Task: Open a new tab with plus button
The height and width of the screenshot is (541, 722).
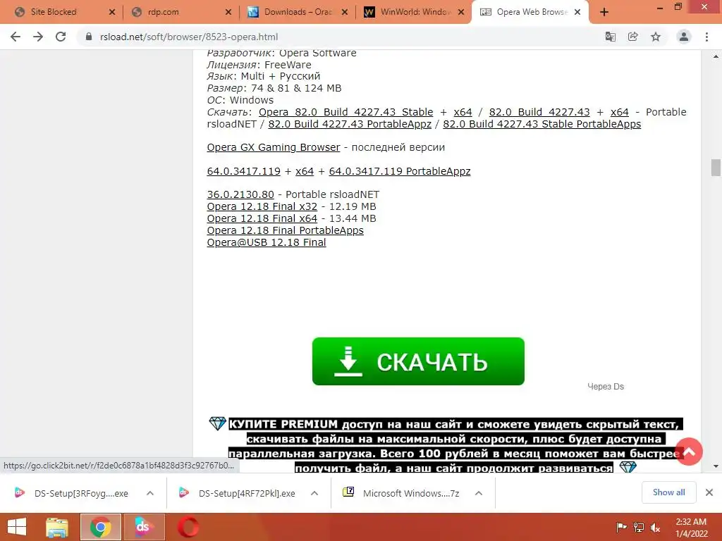Action: click(x=604, y=13)
